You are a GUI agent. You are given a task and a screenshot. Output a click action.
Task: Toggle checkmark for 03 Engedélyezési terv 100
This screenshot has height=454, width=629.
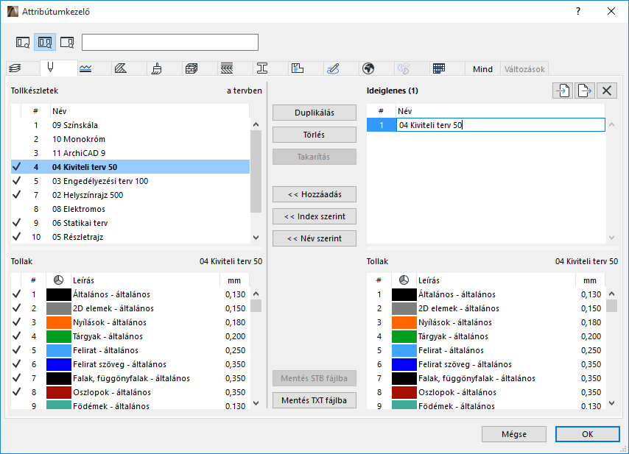[x=16, y=181]
